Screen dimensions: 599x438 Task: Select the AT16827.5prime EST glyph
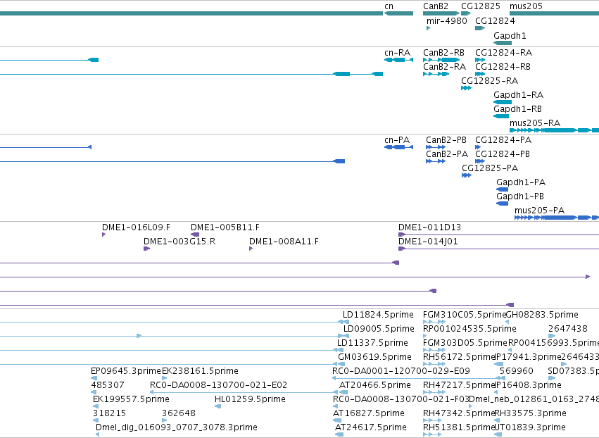click(x=337, y=420)
